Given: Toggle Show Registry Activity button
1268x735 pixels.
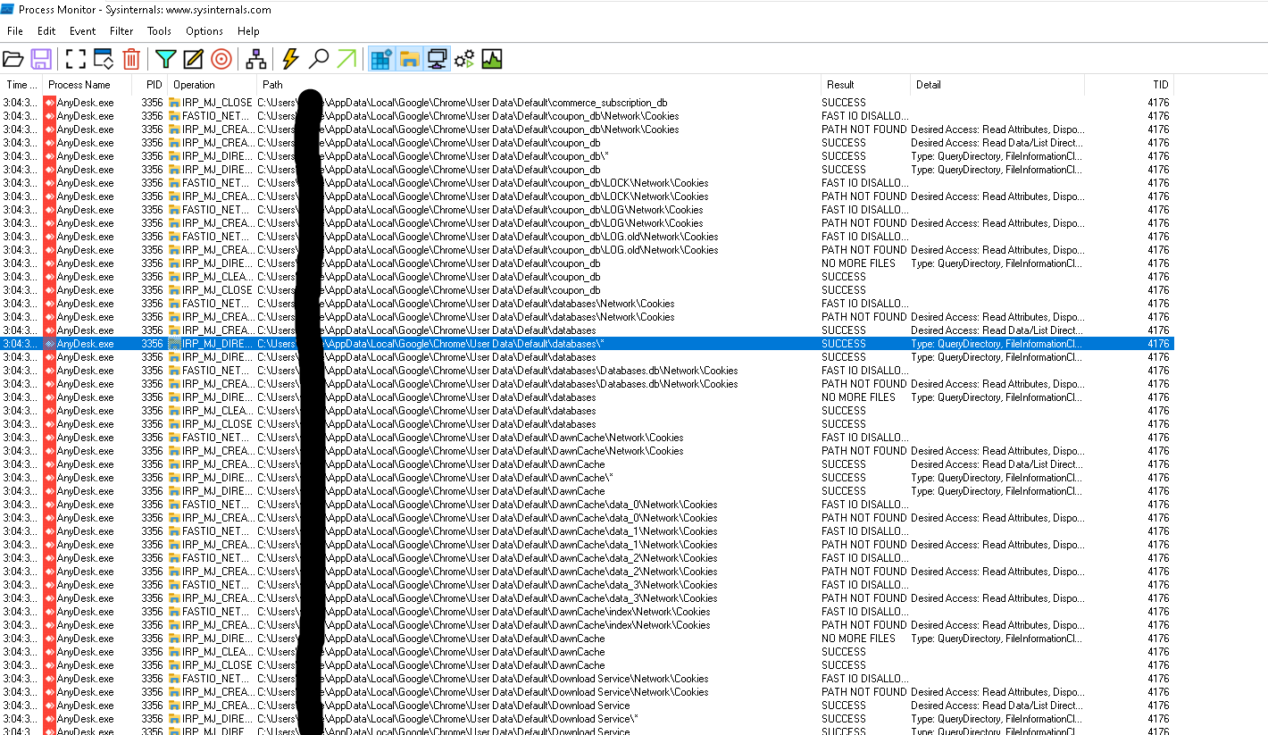Looking at the screenshot, I should [x=381, y=60].
